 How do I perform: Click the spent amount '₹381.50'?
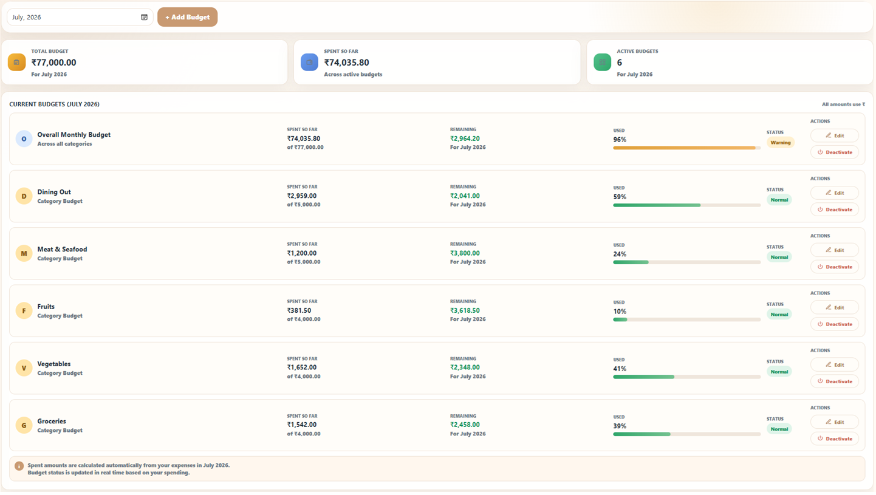[299, 310]
